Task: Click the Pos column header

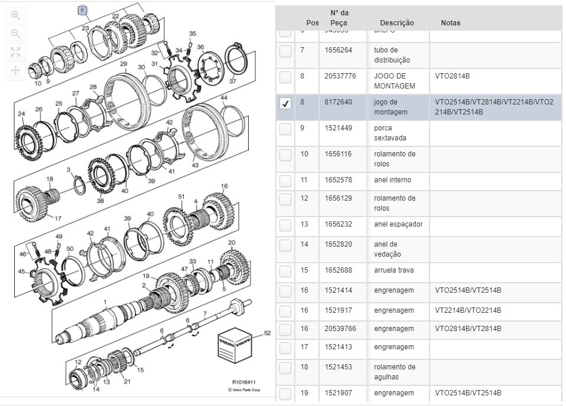Action: click(x=312, y=22)
